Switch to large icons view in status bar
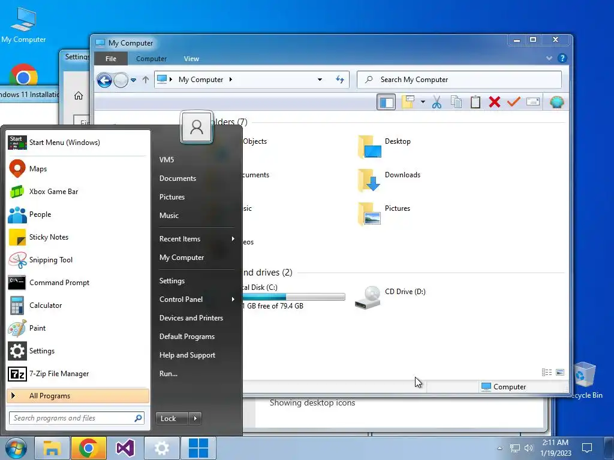614x460 pixels. click(560, 372)
